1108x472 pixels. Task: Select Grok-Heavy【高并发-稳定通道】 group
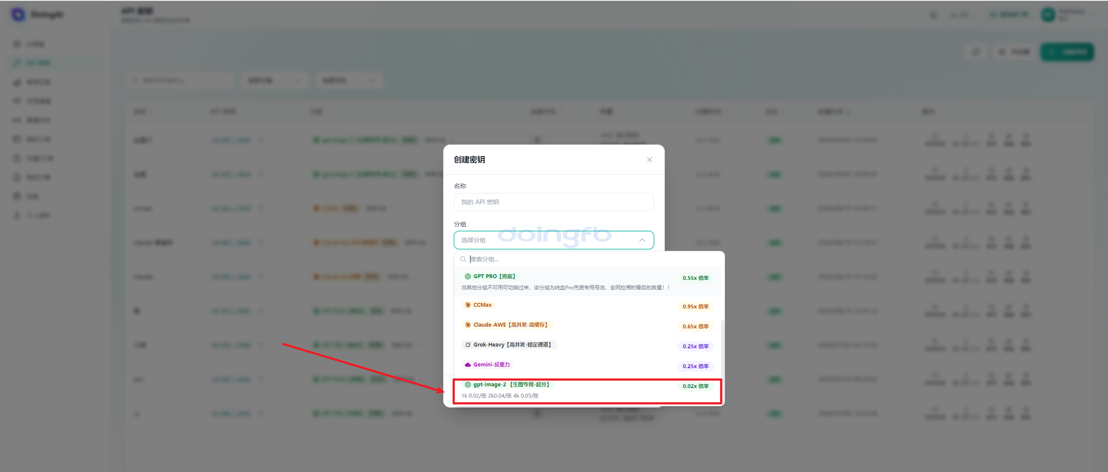click(589, 346)
